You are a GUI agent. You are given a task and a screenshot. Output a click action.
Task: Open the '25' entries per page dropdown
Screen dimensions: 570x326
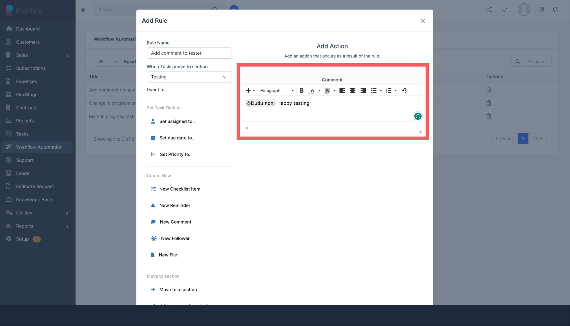tap(106, 61)
